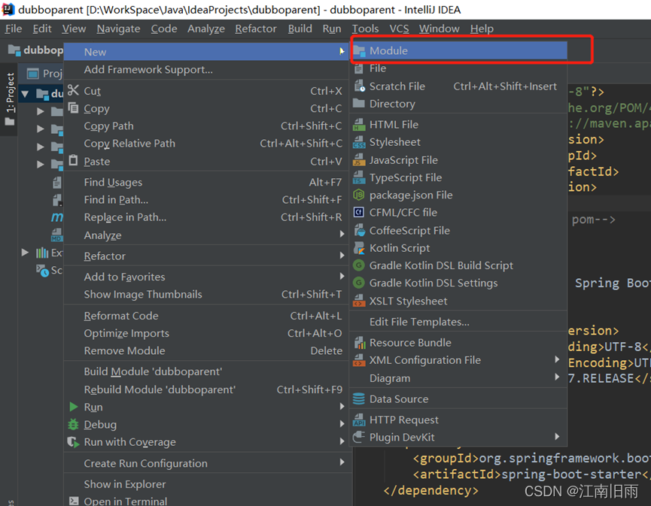Click the Gradle Kotlin DSL Build Script icon
651x506 pixels.
pos(359,265)
